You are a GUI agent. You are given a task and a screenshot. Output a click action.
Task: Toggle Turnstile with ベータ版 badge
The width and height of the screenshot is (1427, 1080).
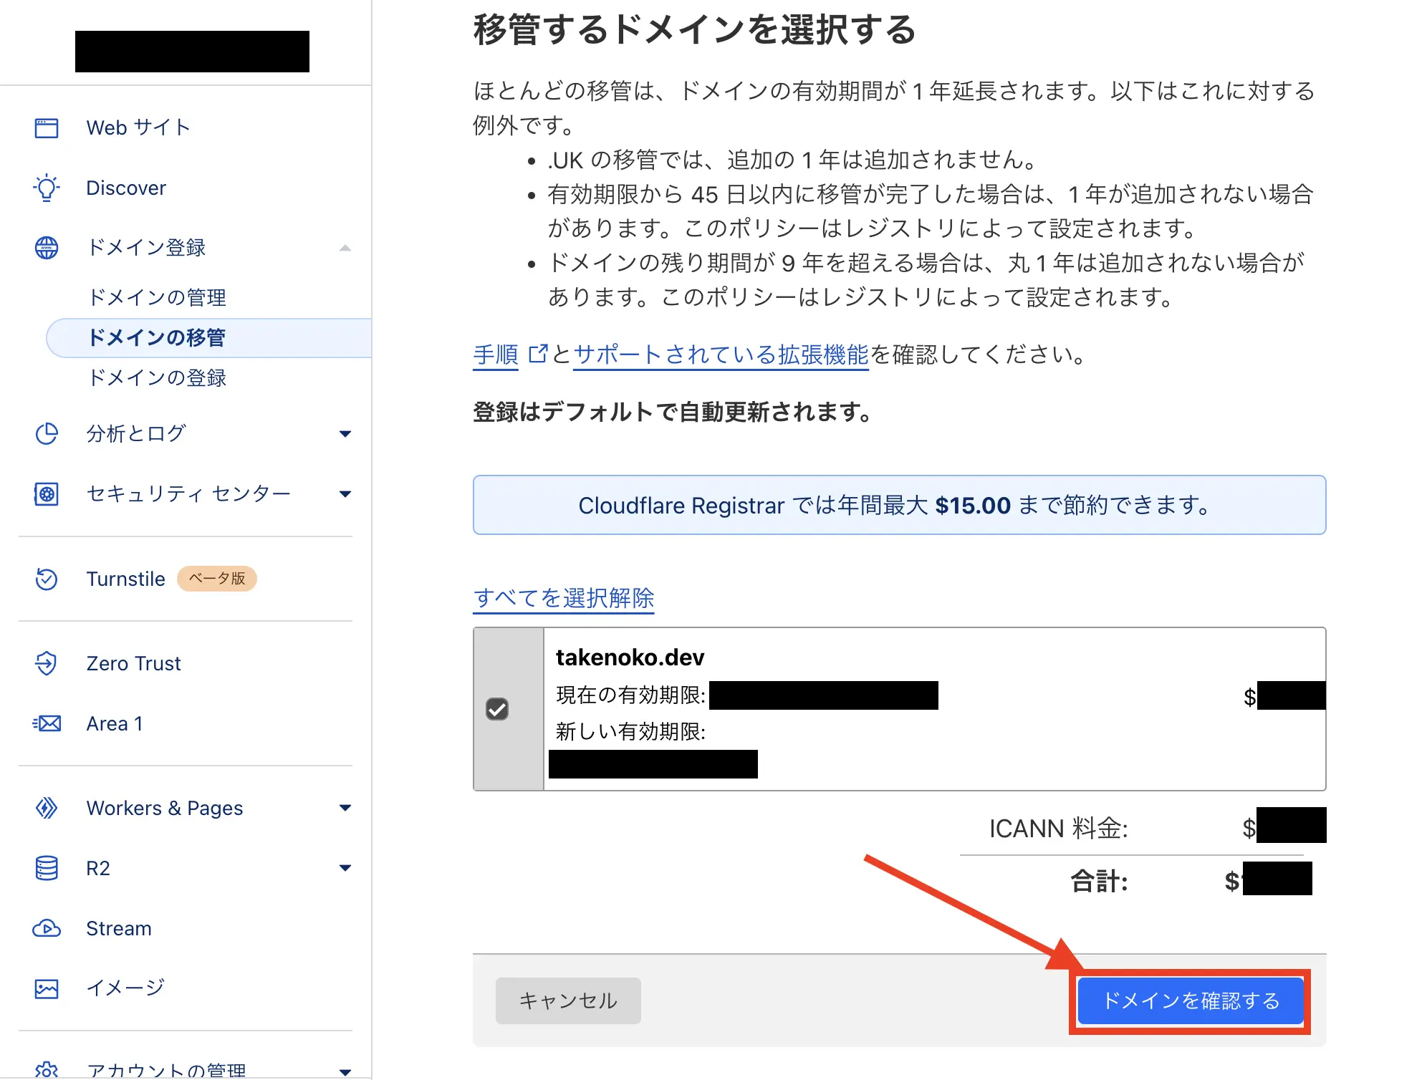125,579
